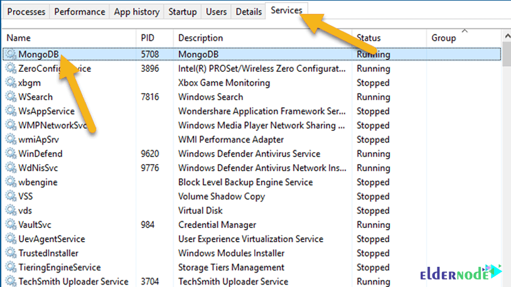Click PID value 3704
Viewport: 511px width, 287px height.
[150, 281]
